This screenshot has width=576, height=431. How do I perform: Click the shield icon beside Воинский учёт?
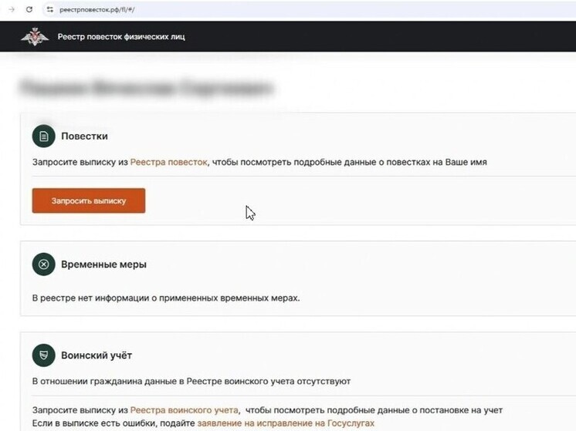tap(43, 355)
